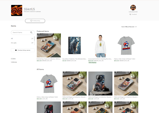The width and height of the screenshot is (159, 113).
Task: Open the scenic red-blue phone case image
Action: [75, 84]
